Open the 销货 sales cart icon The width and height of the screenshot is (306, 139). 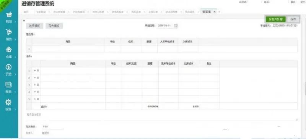[9, 32]
